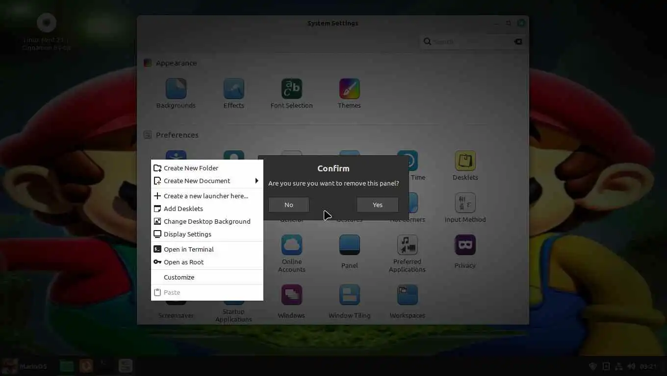
Task: Select Change Desktop Background entry
Action: (x=207, y=221)
